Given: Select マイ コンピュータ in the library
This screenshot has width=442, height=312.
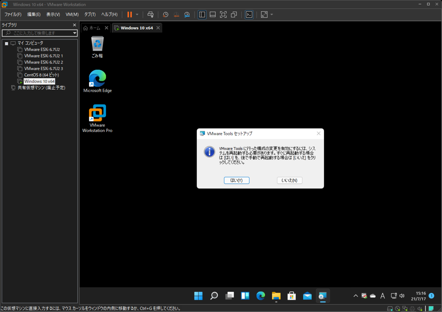Looking at the screenshot, I should tap(30, 43).
